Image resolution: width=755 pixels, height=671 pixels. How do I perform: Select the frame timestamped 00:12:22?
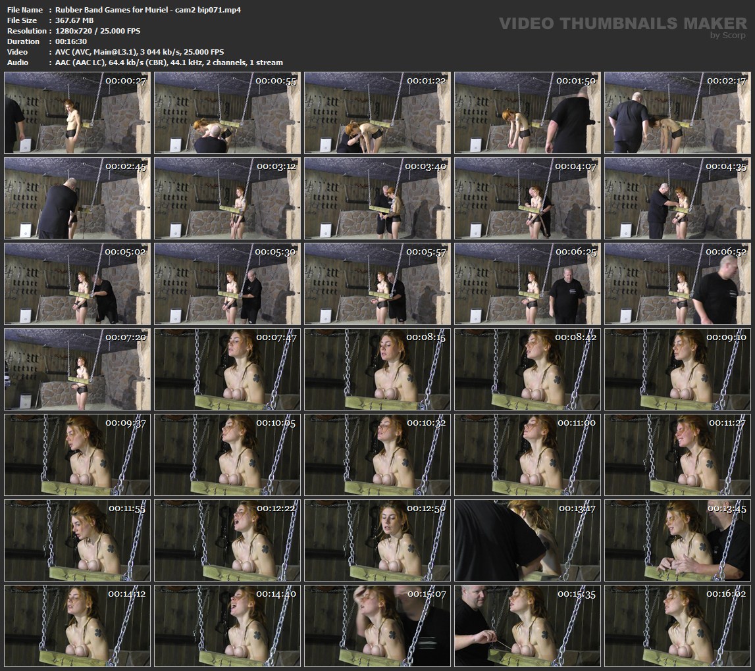[227, 540]
